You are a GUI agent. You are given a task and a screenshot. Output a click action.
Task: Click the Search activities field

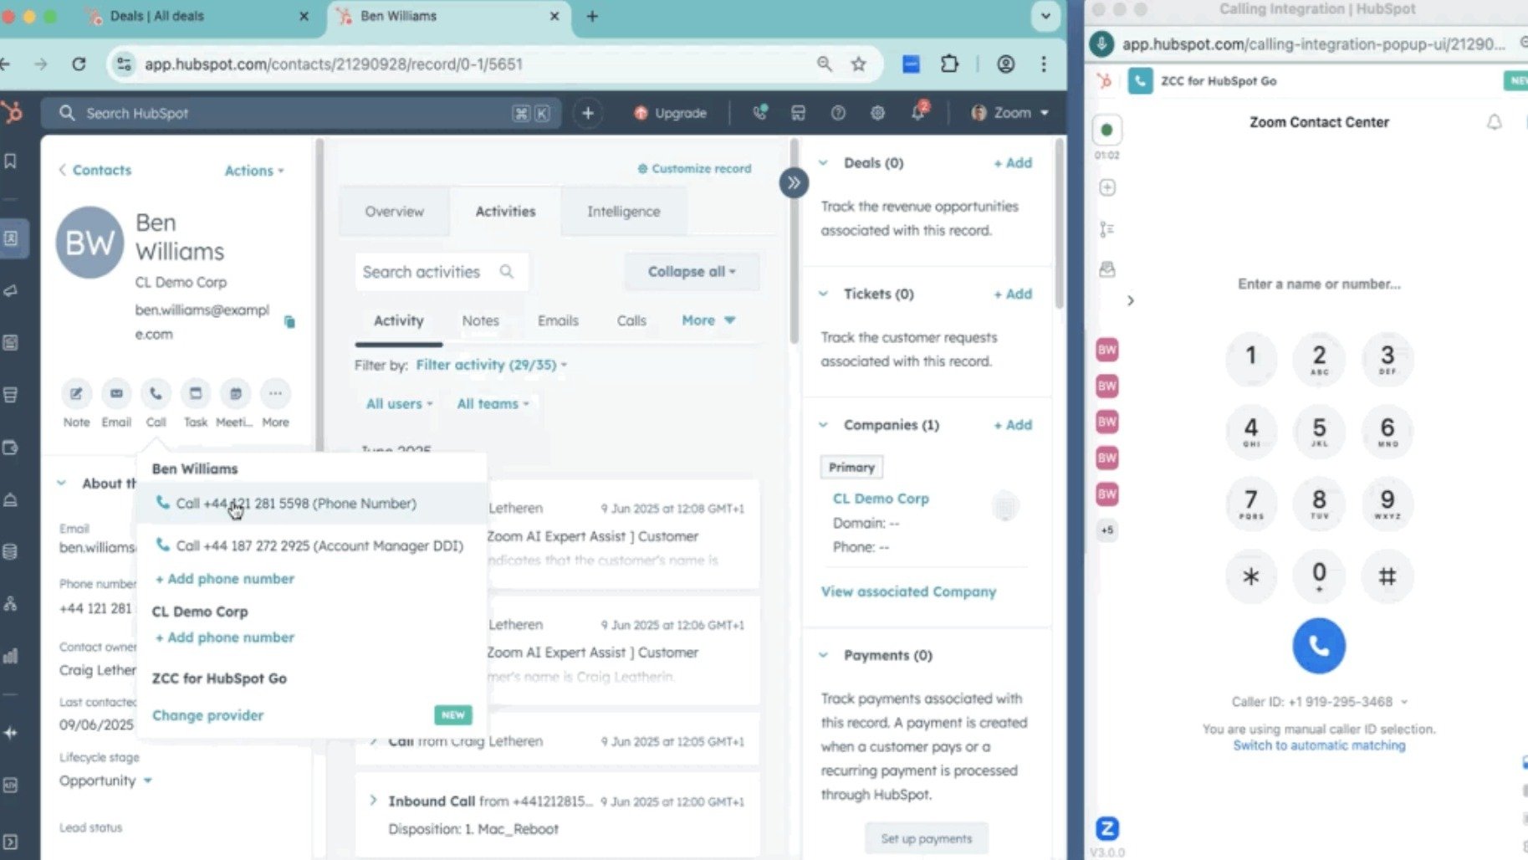click(x=428, y=272)
